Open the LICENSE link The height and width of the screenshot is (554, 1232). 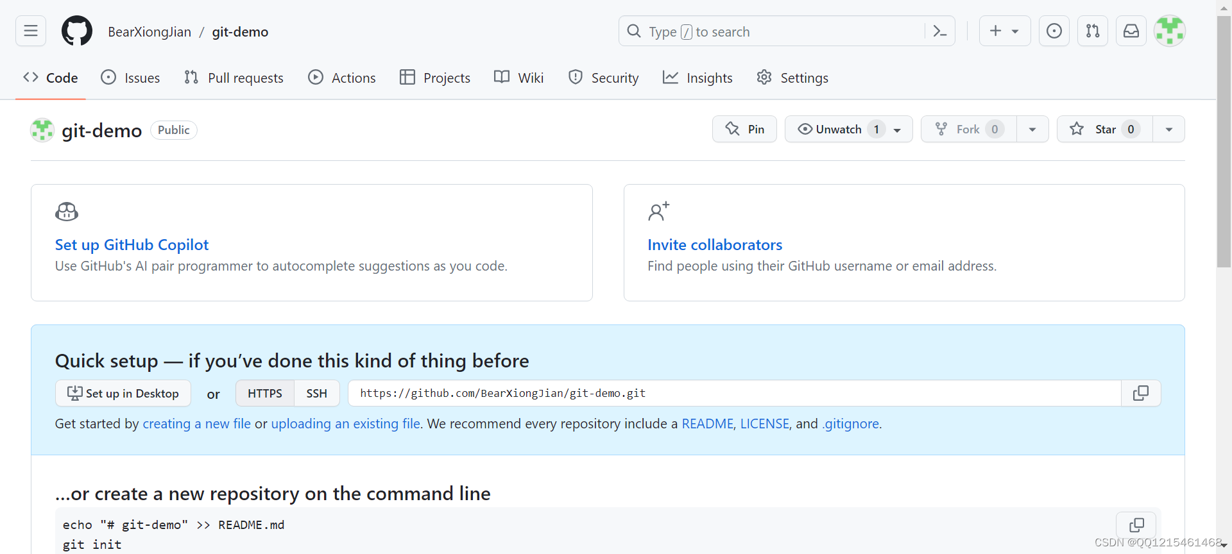click(x=765, y=424)
